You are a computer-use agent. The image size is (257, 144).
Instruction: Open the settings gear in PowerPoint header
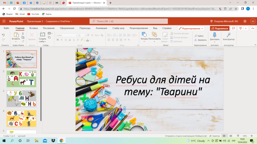pyautogui.click(x=245, y=21)
